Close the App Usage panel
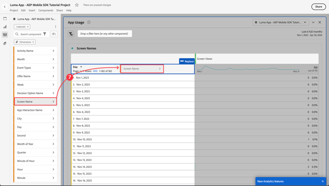This screenshot has width=329, height=186. tap(319, 22)
